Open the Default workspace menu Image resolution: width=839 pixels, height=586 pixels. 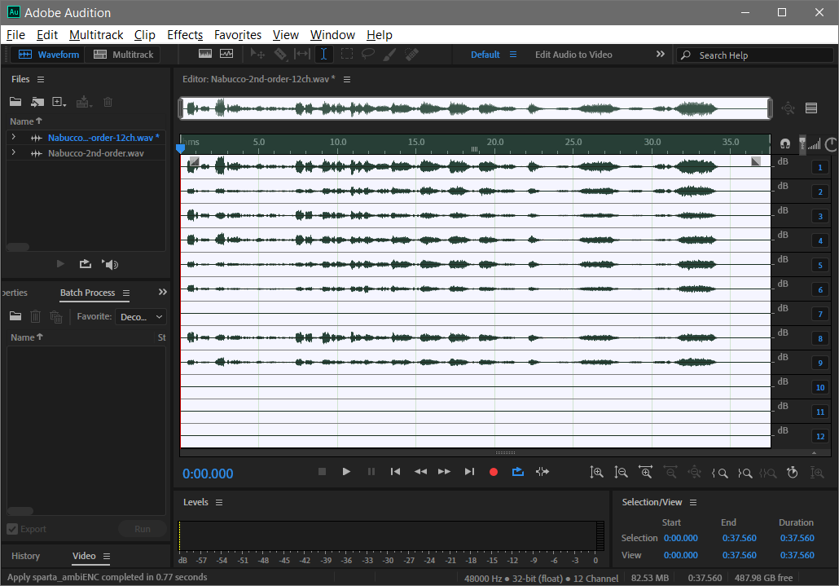pos(513,55)
